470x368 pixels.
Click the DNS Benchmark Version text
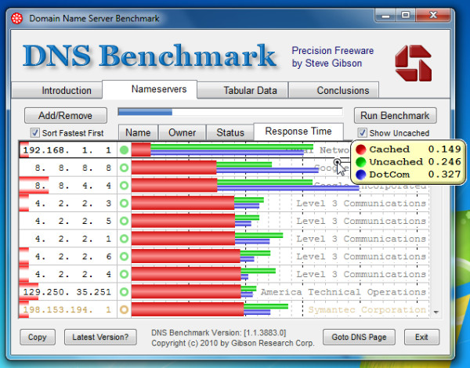[219, 333]
